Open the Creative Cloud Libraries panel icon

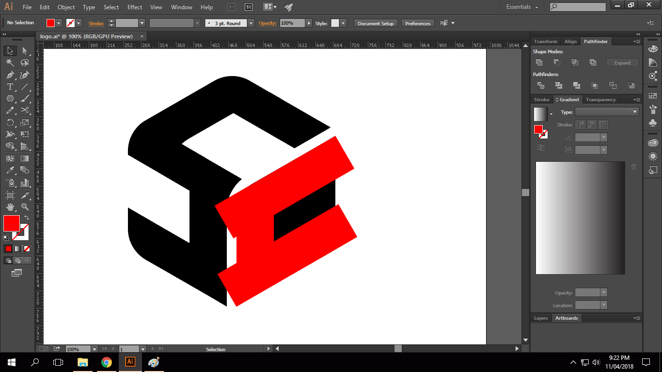(x=653, y=143)
